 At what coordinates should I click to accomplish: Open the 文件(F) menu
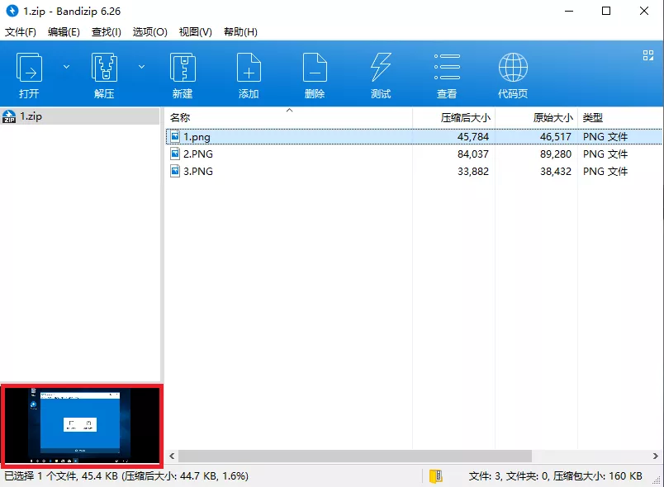tap(21, 32)
